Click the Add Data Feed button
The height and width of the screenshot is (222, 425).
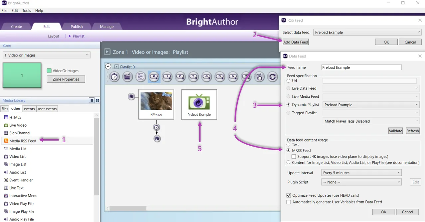296,42
